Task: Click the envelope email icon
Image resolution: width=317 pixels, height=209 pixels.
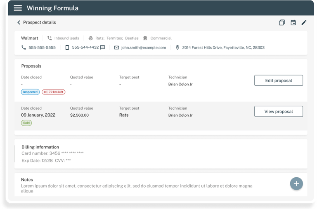Action: [x=117, y=48]
